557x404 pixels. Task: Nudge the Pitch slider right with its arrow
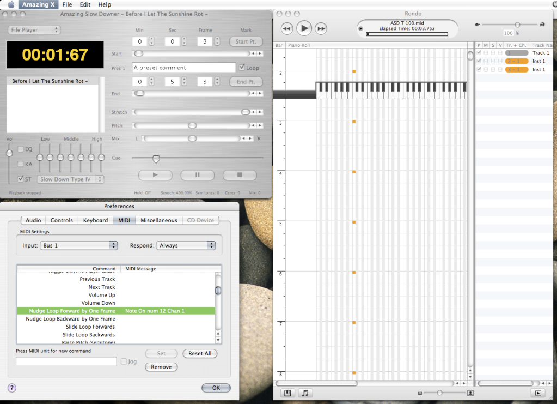(x=260, y=125)
